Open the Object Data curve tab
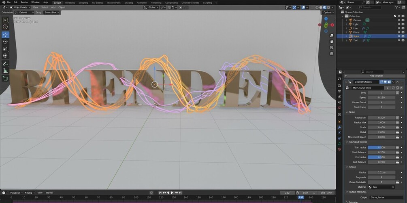 pyautogui.click(x=339, y=144)
